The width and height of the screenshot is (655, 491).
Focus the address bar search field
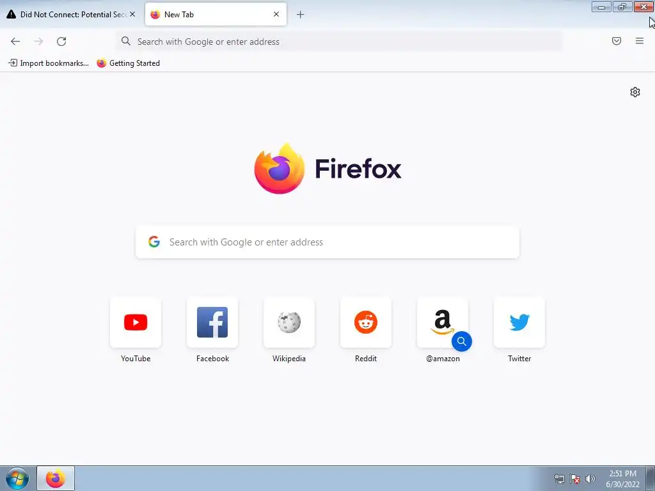click(339, 42)
